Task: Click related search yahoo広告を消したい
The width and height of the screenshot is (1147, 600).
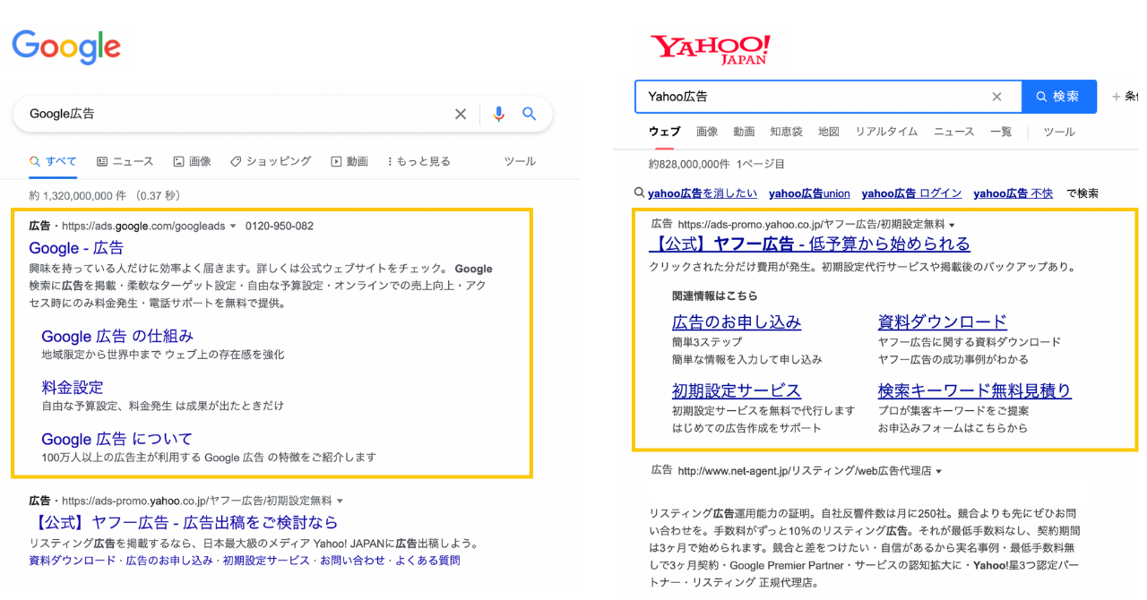Action: tap(703, 193)
